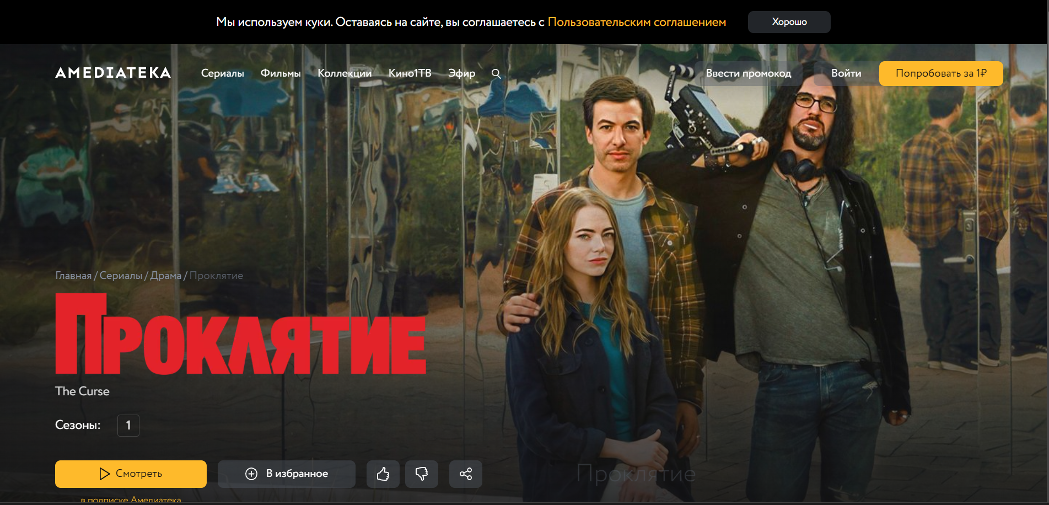Click the Amediateka logo
Viewport: 1049px width, 505px height.
pos(113,73)
